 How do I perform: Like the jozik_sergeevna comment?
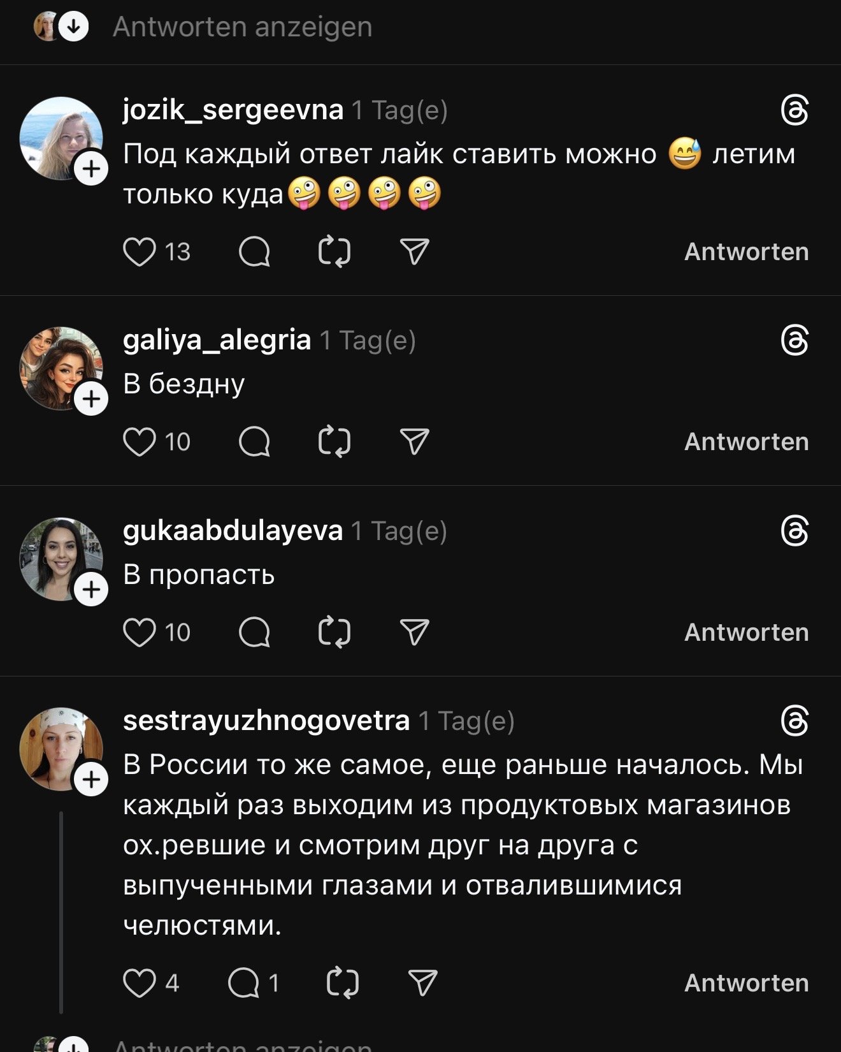pyautogui.click(x=139, y=252)
